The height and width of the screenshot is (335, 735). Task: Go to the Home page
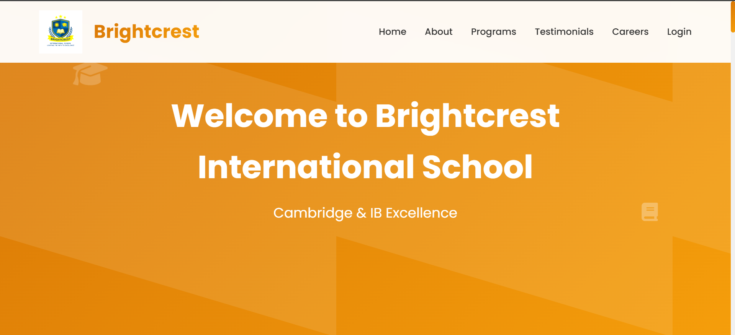tap(392, 32)
